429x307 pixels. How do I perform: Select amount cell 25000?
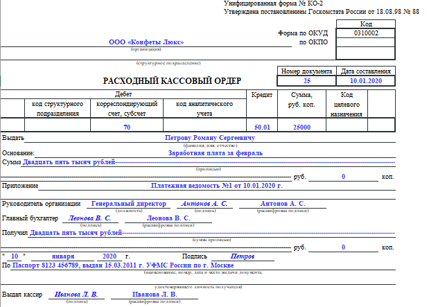pos(301,125)
